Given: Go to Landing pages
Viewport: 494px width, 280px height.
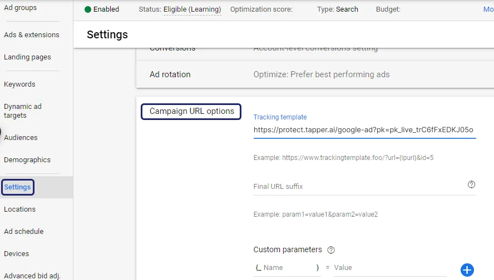Looking at the screenshot, I should 27,57.
